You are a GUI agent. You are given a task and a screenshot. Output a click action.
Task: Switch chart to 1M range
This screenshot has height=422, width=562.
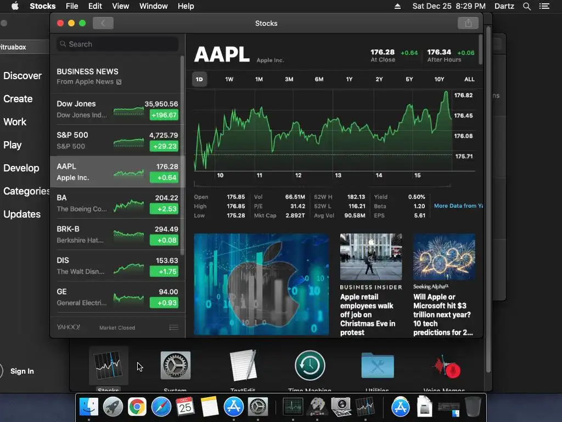pos(259,79)
